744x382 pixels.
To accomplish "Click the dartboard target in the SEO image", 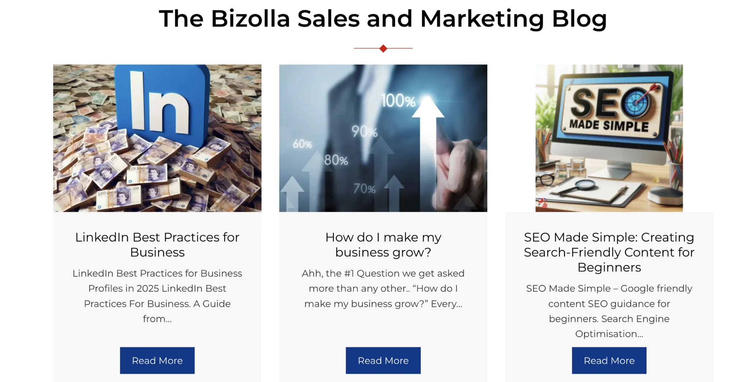I will click(x=637, y=102).
